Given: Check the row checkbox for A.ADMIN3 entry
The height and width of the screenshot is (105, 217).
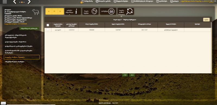Looking at the screenshot, I should click(48, 29).
